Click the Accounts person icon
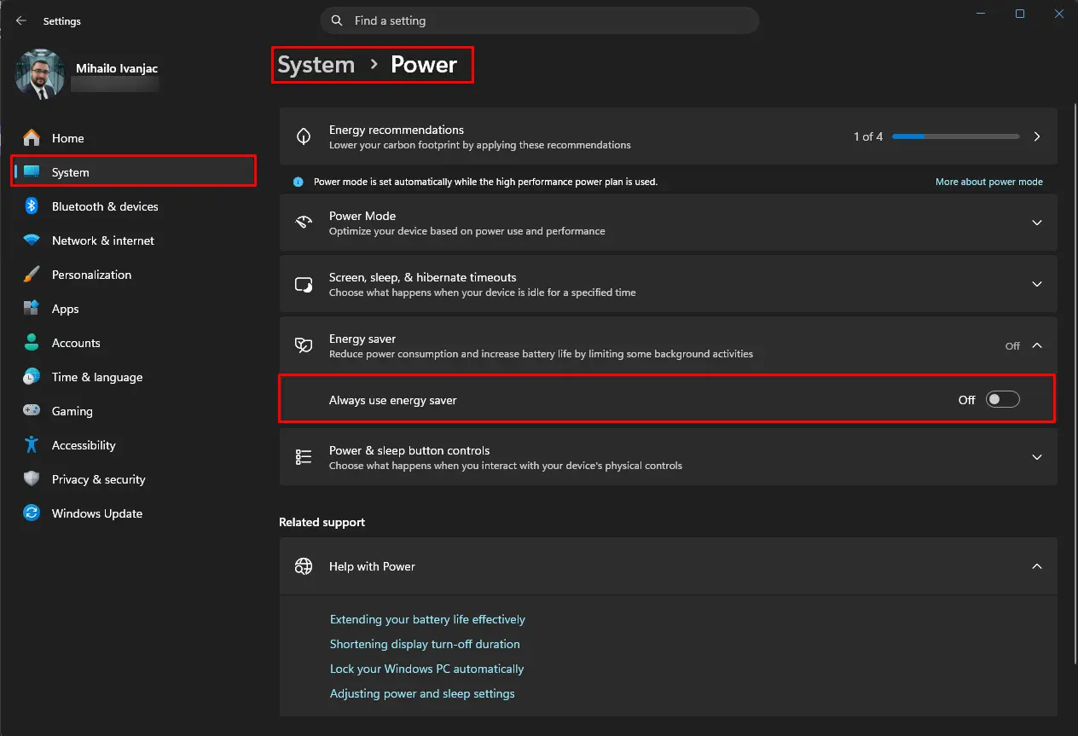 tap(32, 343)
